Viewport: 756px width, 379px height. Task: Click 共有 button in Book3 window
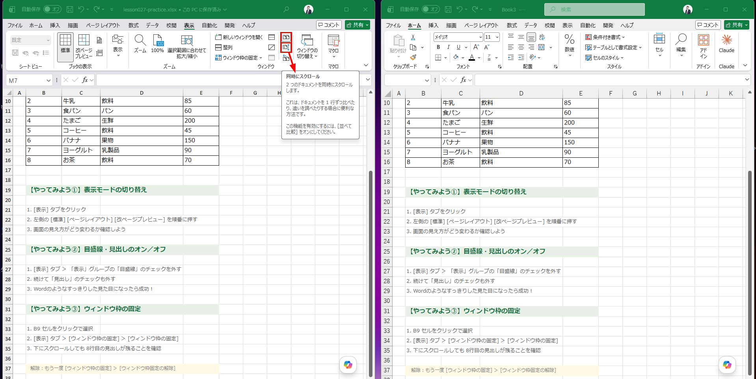pyautogui.click(x=737, y=25)
